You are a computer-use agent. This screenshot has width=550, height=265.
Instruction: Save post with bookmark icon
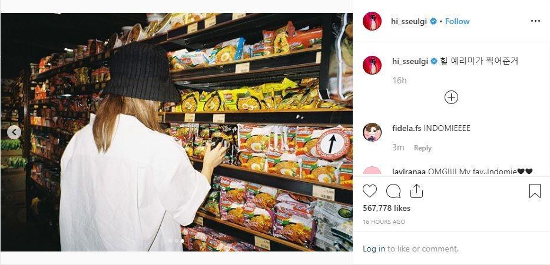click(x=535, y=191)
